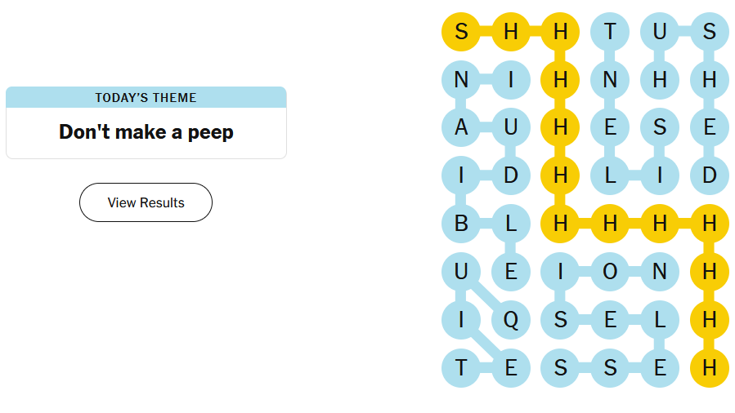The width and height of the screenshot is (735, 413).
Task: Click the U in the word HUSHED
Action: [660, 32]
